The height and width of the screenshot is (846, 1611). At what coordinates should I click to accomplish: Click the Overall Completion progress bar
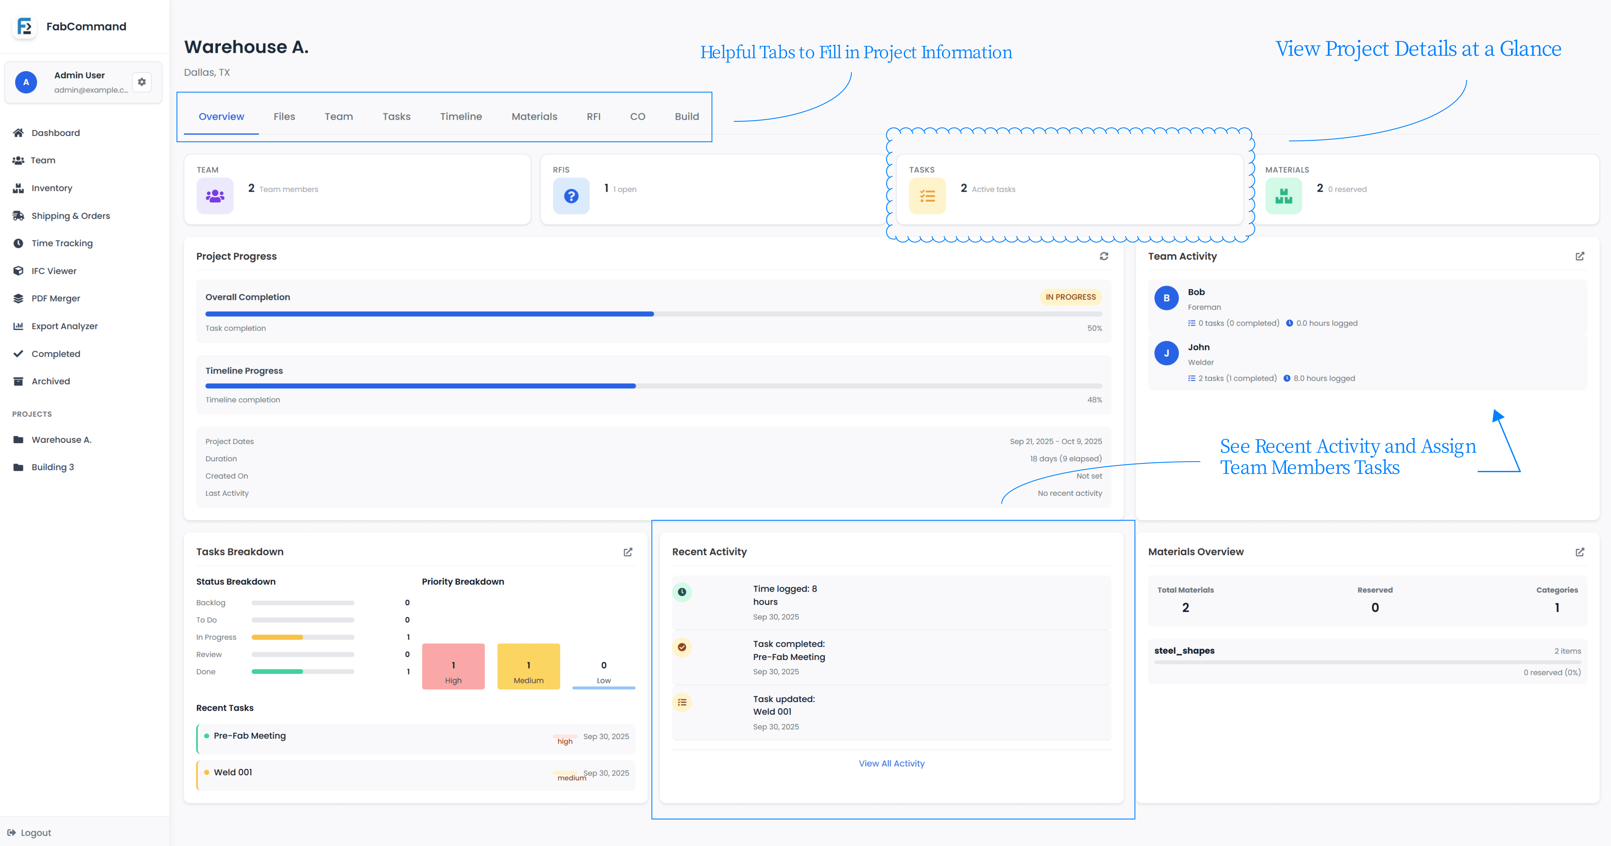653,314
